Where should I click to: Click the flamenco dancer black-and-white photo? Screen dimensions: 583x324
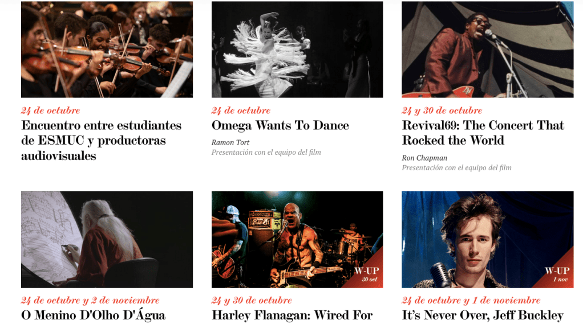297,50
